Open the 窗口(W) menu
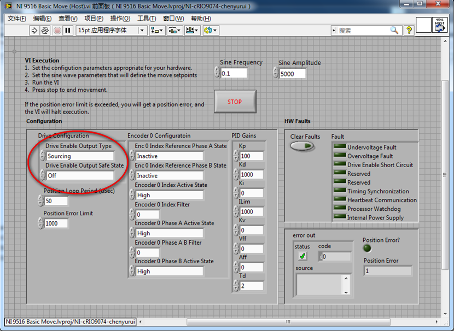454x331 pixels. (173, 19)
